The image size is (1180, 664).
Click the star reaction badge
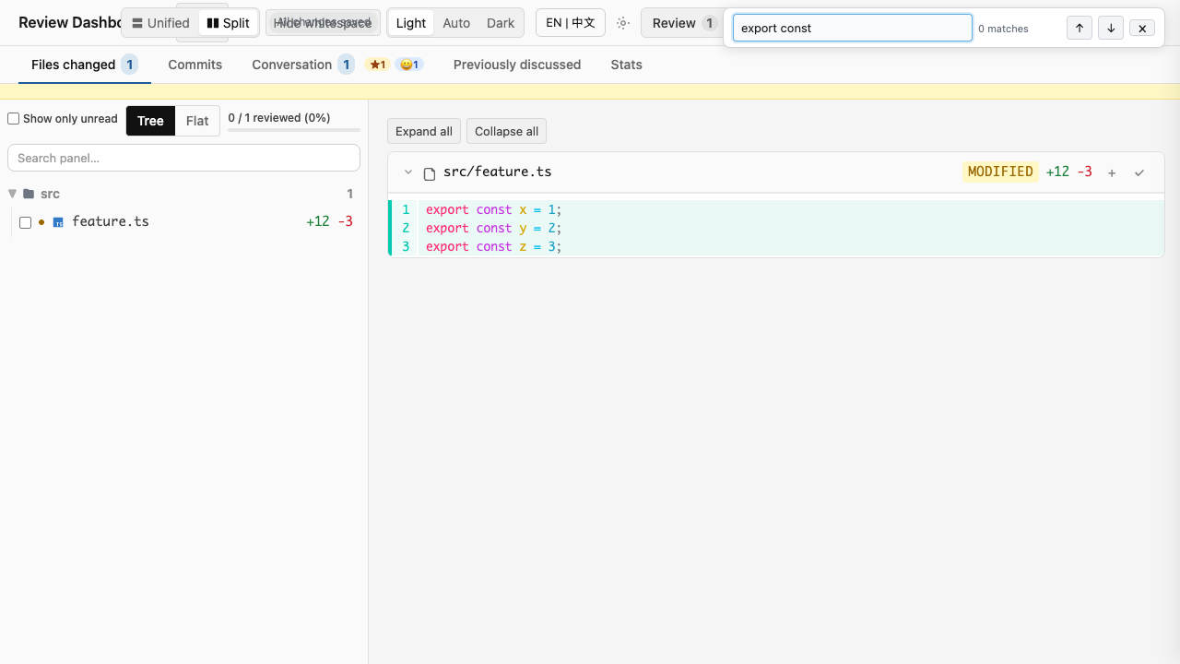(x=377, y=65)
